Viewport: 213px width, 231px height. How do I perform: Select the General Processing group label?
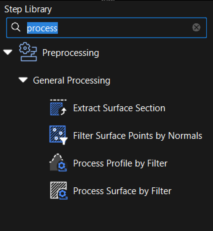click(71, 80)
